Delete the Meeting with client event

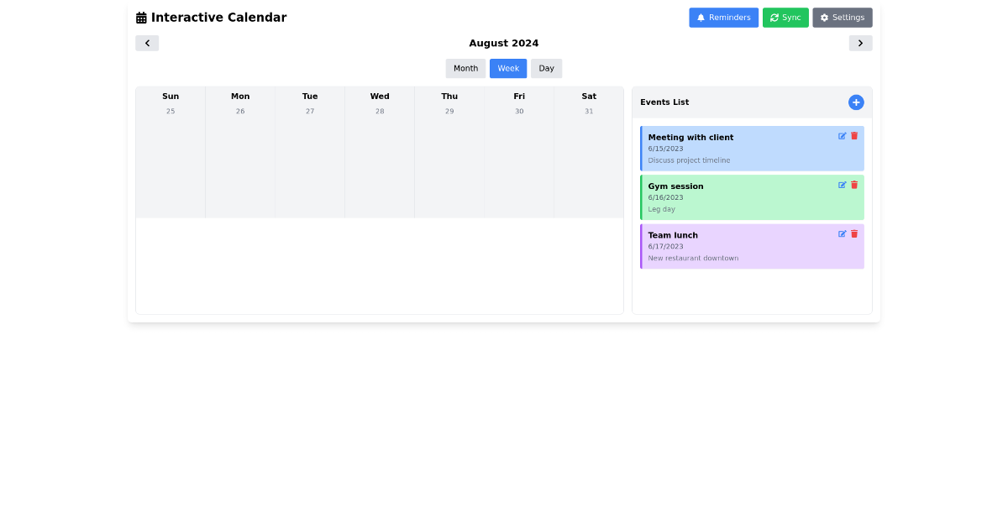tap(854, 135)
